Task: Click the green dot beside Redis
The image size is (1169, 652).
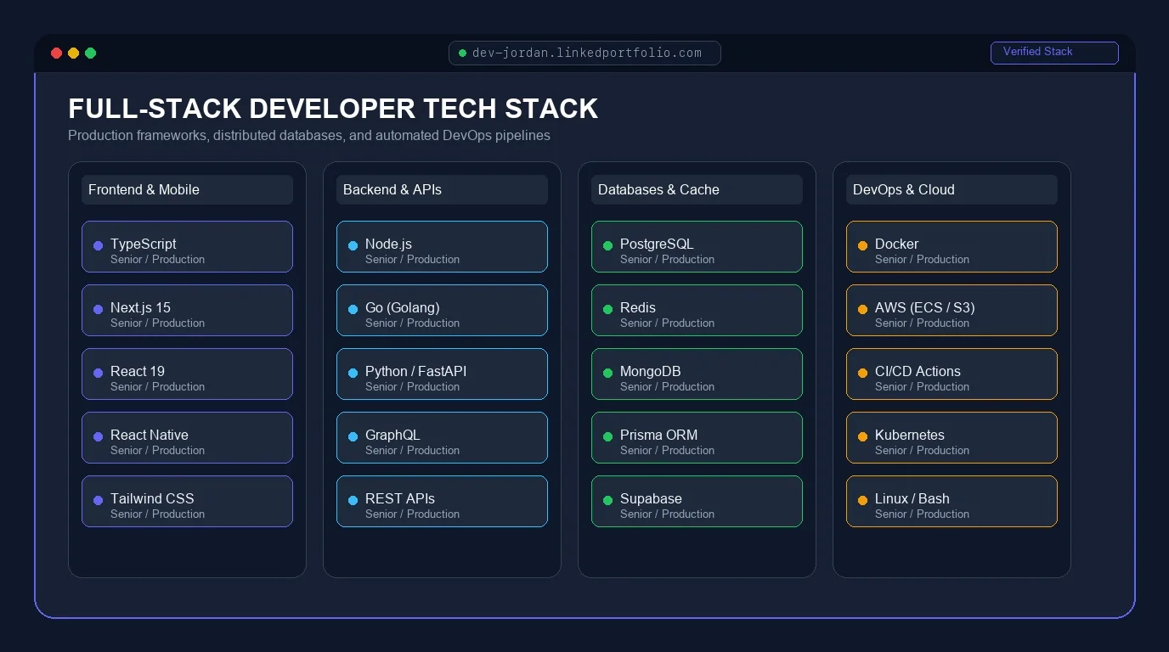Action: pyautogui.click(x=607, y=309)
